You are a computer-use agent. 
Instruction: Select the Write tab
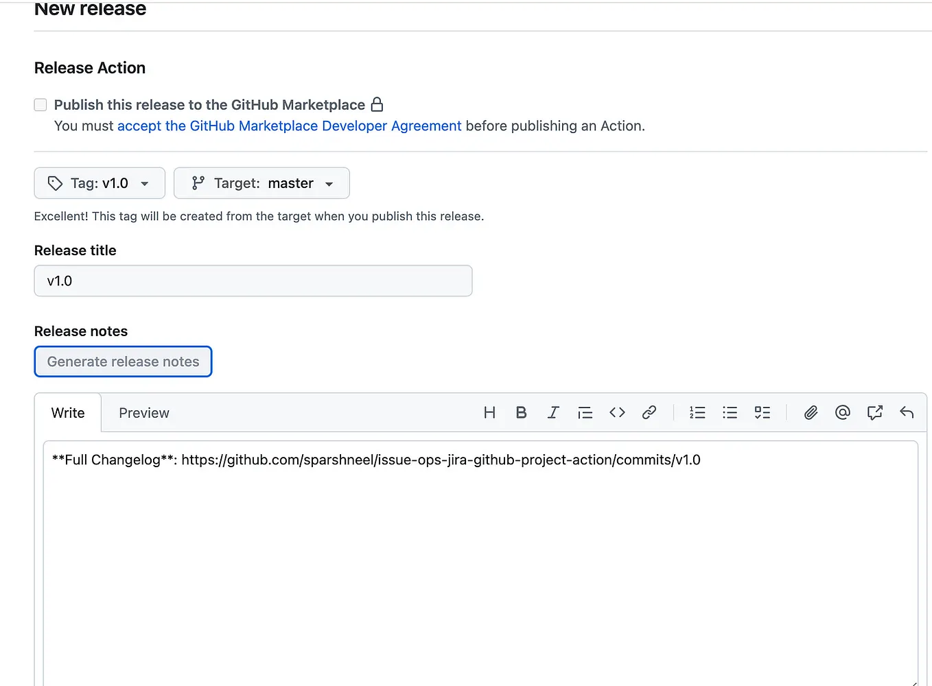(67, 412)
